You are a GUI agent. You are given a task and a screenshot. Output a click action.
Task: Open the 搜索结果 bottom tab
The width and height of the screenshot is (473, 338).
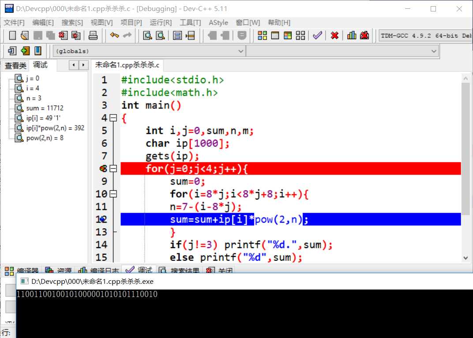pyautogui.click(x=180, y=271)
